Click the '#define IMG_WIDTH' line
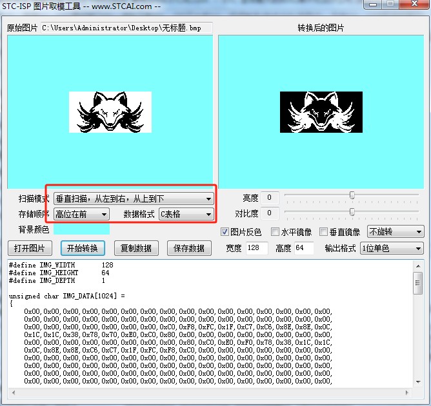 click(61, 265)
